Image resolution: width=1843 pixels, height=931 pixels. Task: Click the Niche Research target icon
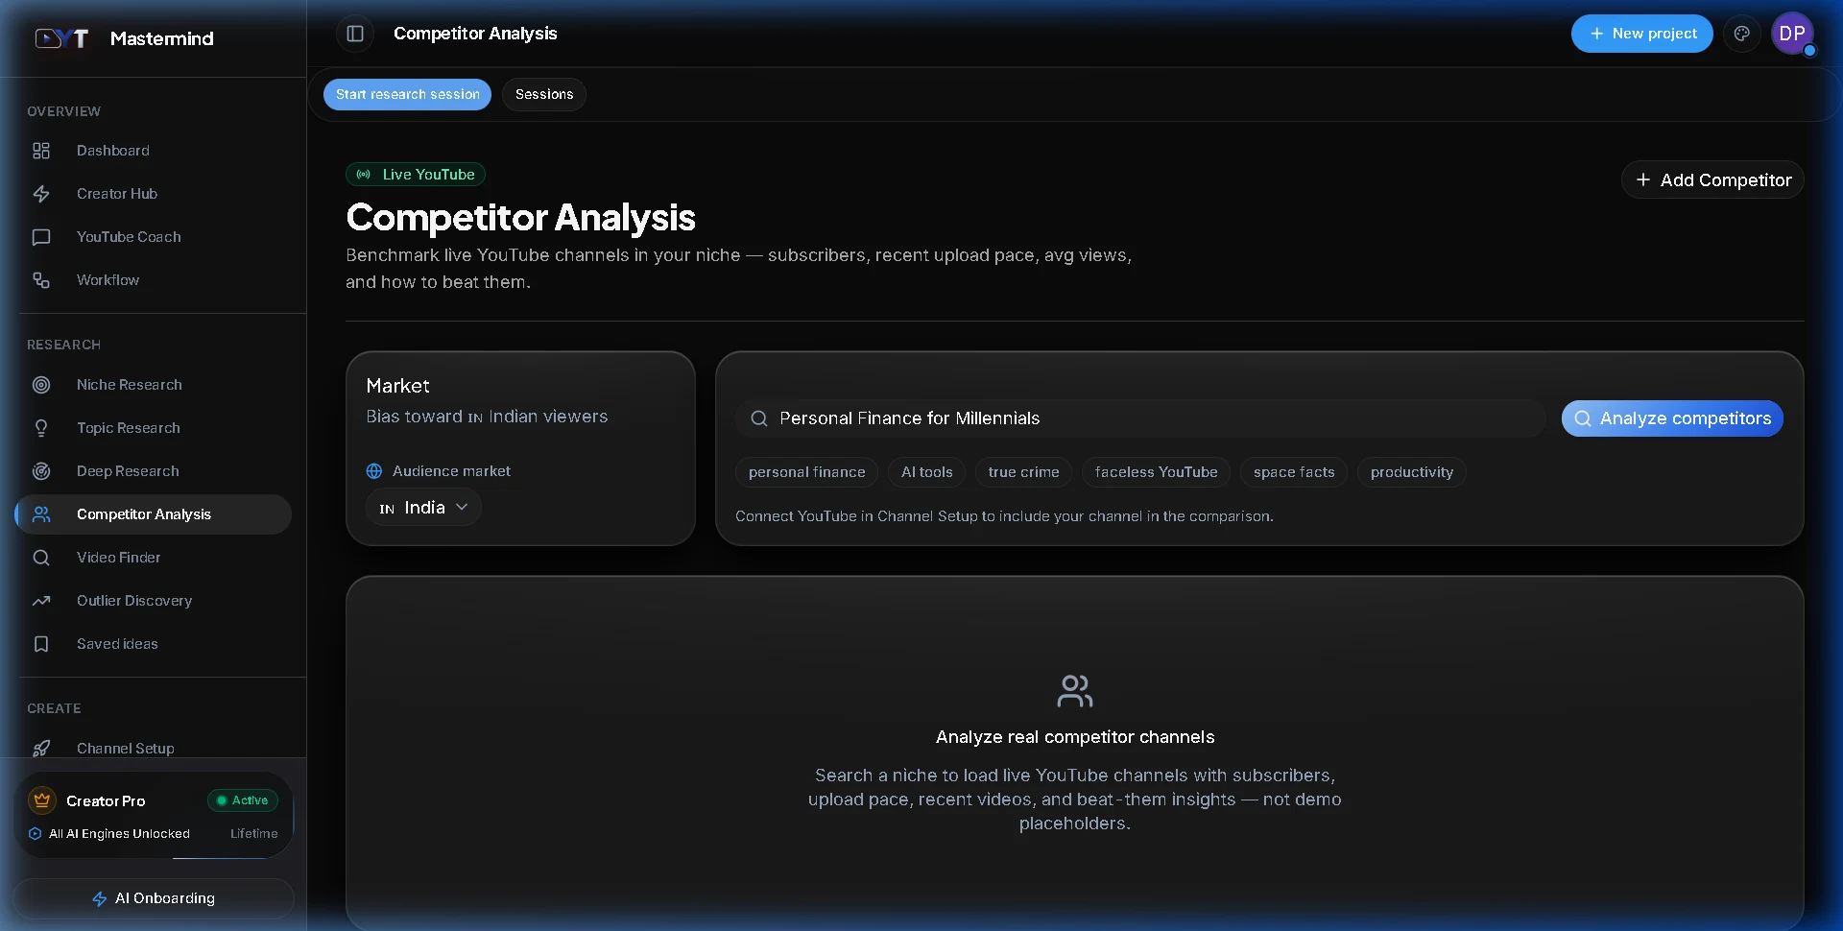(x=41, y=385)
